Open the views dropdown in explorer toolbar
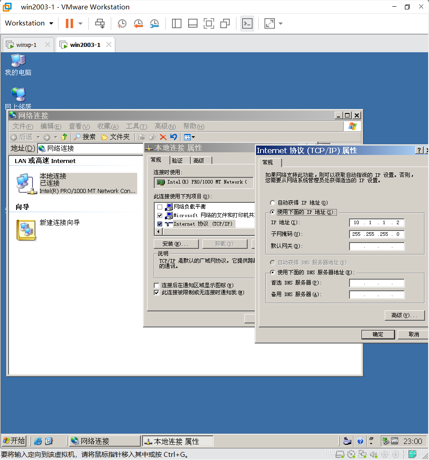The width and height of the screenshot is (429, 460). click(x=189, y=137)
